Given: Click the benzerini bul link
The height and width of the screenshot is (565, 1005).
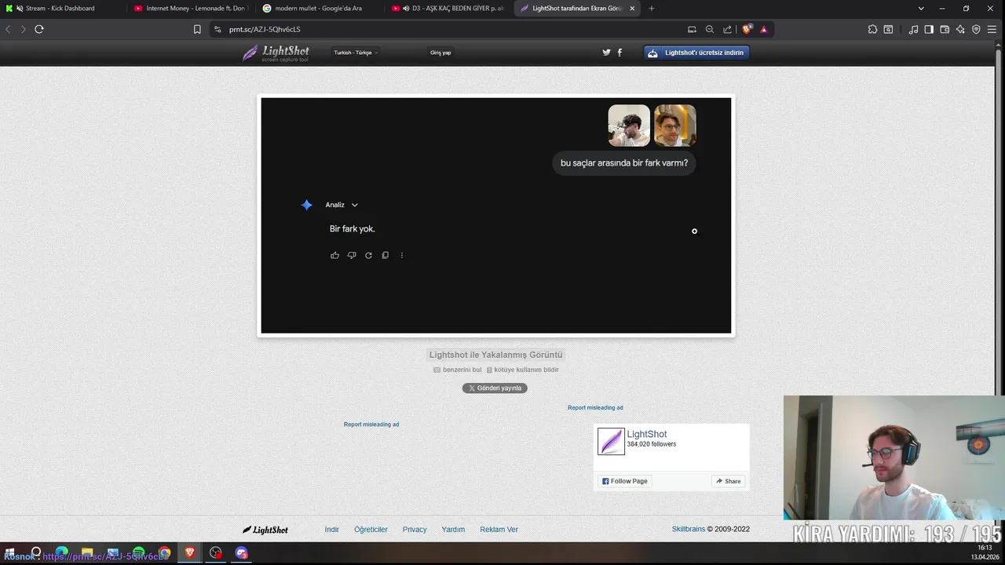Looking at the screenshot, I should (x=462, y=370).
